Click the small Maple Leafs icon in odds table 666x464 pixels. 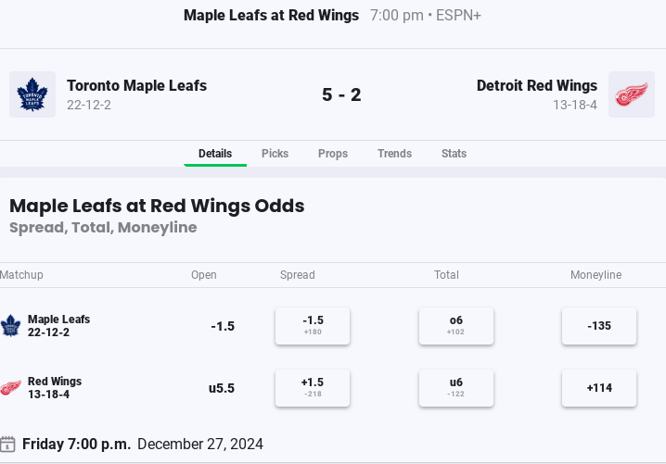click(x=10, y=326)
